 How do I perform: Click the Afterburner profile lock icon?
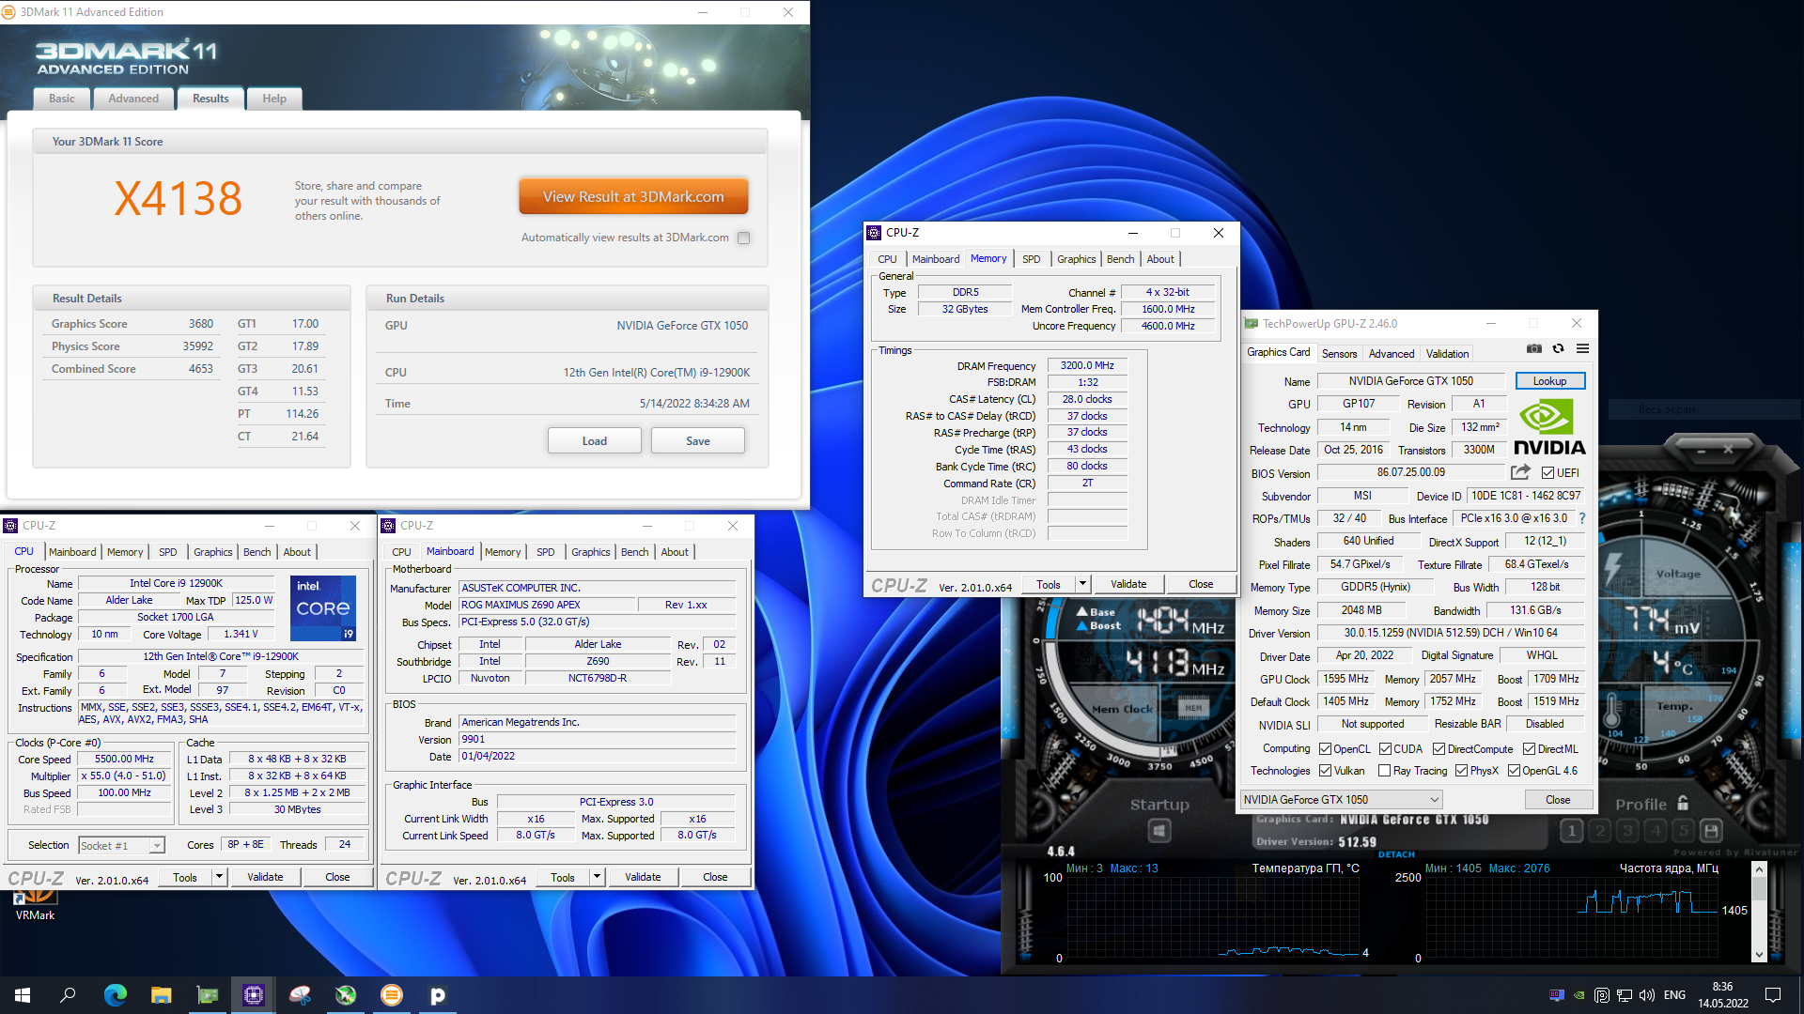(1683, 804)
